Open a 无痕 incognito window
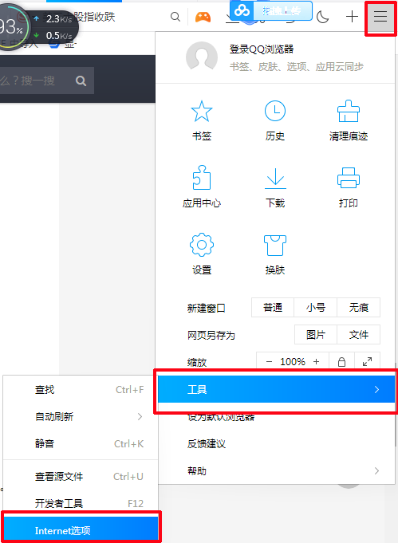 (x=358, y=307)
